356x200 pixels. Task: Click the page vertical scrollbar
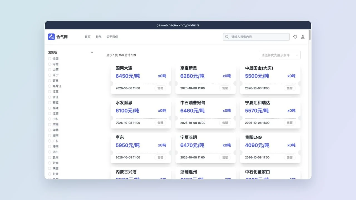[310, 35]
